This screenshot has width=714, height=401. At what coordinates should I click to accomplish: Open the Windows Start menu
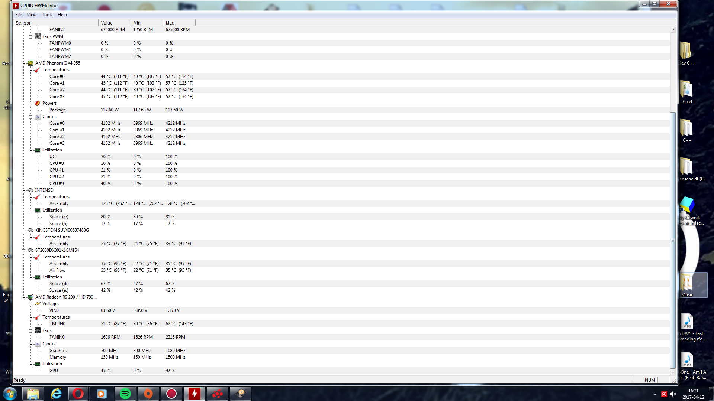[10, 394]
